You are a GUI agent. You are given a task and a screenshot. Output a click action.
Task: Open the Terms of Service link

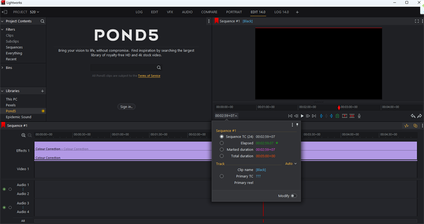pyautogui.click(x=149, y=76)
